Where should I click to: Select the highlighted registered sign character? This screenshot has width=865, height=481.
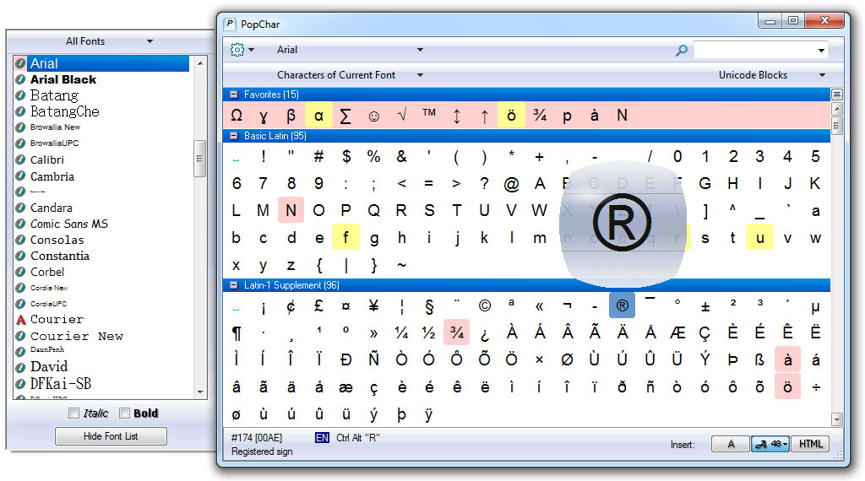pos(623,305)
